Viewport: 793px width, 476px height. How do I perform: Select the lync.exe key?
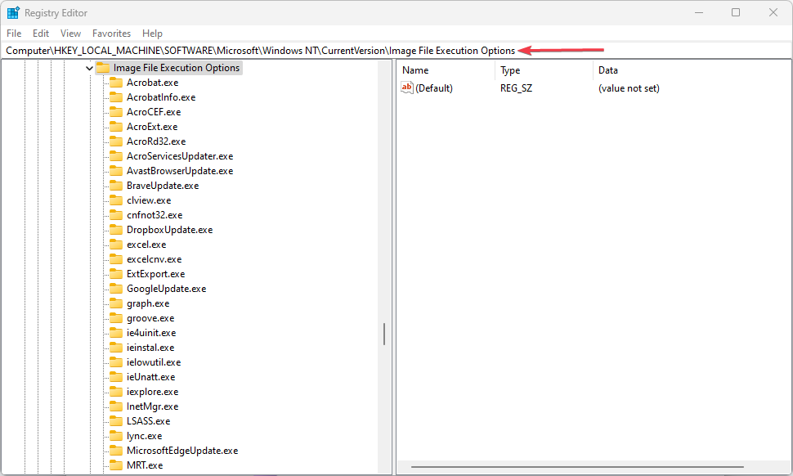pyautogui.click(x=144, y=436)
